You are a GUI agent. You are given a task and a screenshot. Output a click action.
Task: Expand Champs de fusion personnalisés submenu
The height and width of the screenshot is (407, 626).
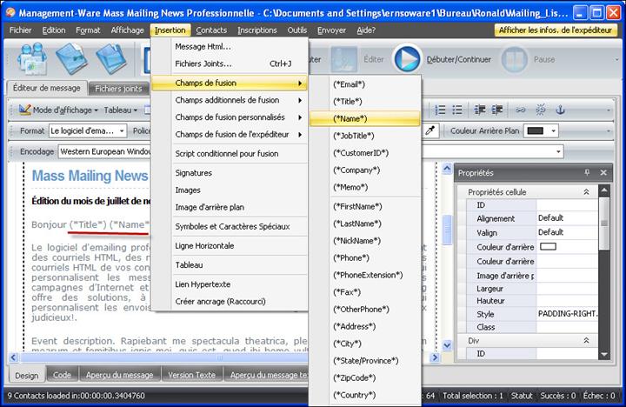point(230,117)
